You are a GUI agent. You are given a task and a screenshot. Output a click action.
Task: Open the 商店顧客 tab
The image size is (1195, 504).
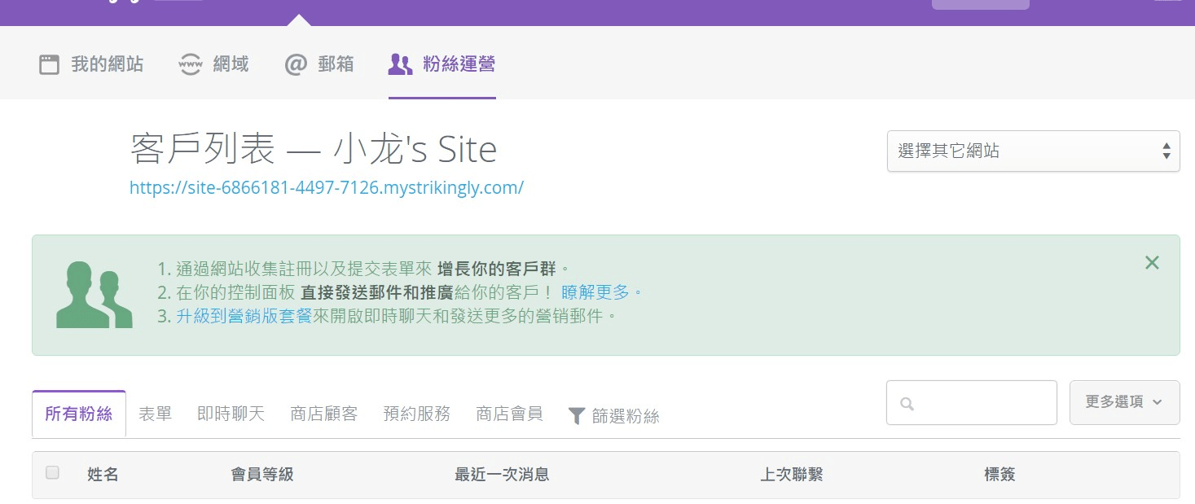(323, 414)
